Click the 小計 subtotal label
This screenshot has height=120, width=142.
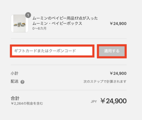coord(15,73)
